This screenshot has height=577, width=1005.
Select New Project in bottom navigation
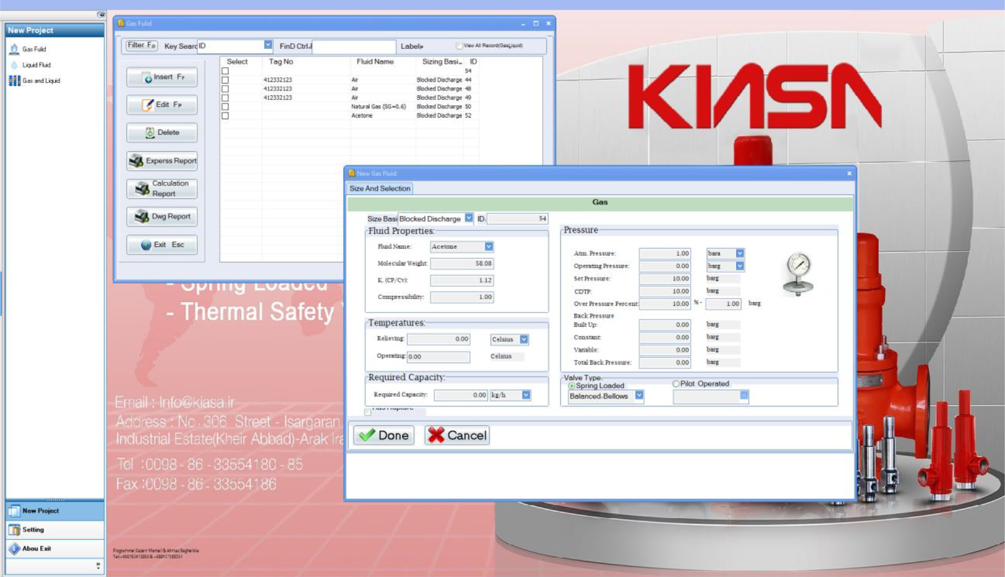pos(40,511)
